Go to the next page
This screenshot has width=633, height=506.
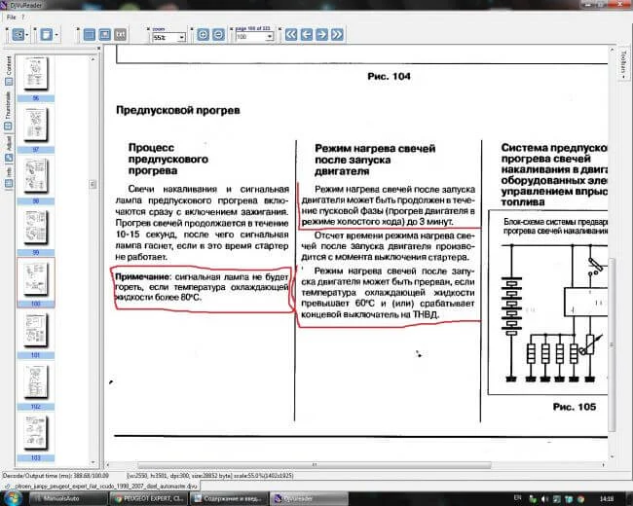pyautogui.click(x=321, y=35)
